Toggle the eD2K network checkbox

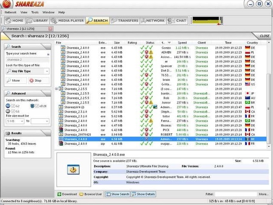[x=37, y=106]
